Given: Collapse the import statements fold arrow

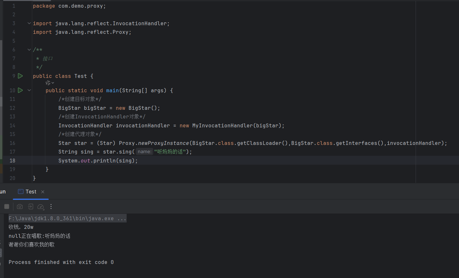Looking at the screenshot, I should click(x=29, y=23).
